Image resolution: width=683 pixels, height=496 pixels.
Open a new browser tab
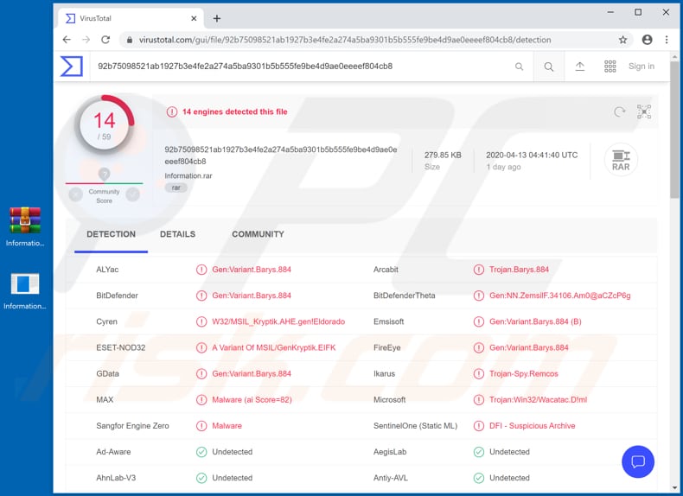216,18
